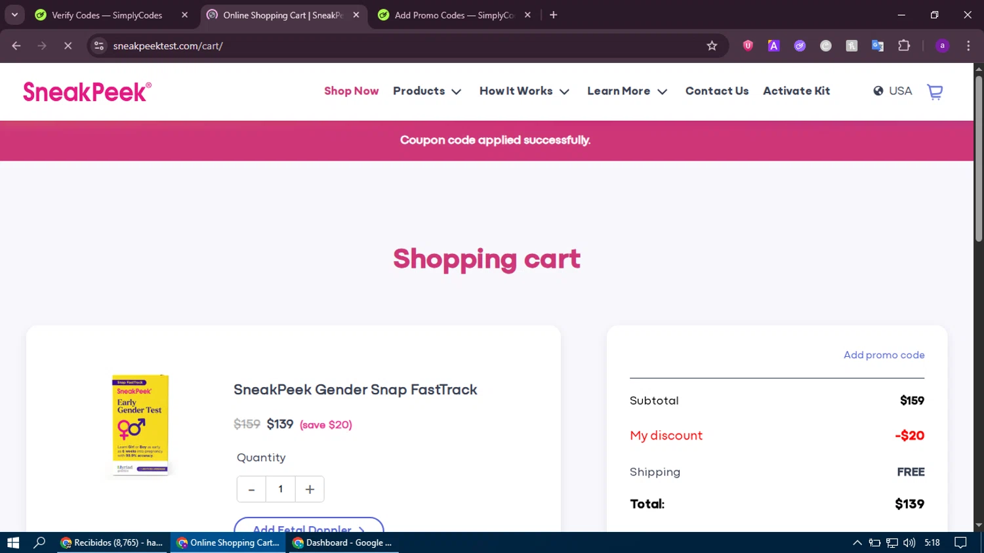Increase quantity with the plus button
Viewport: 984px width, 553px height.
310,489
